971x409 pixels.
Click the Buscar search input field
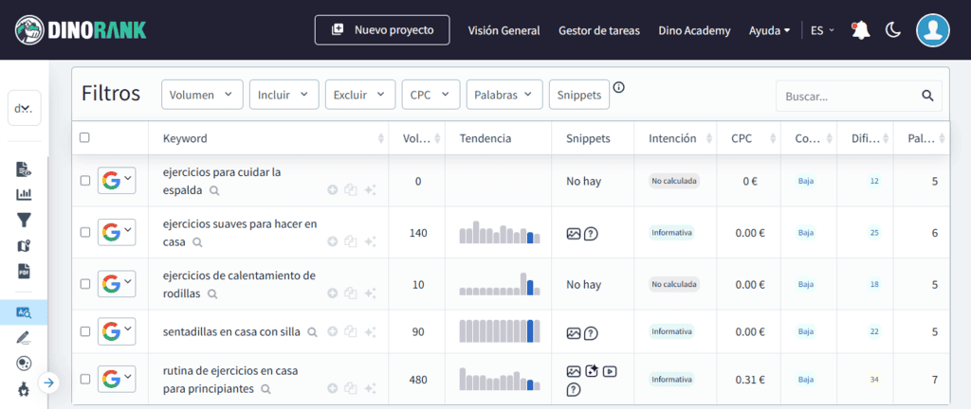tap(849, 96)
